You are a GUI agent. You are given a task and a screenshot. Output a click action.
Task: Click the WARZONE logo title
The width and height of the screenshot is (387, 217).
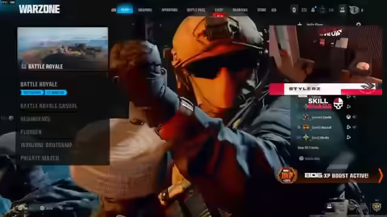39,9
